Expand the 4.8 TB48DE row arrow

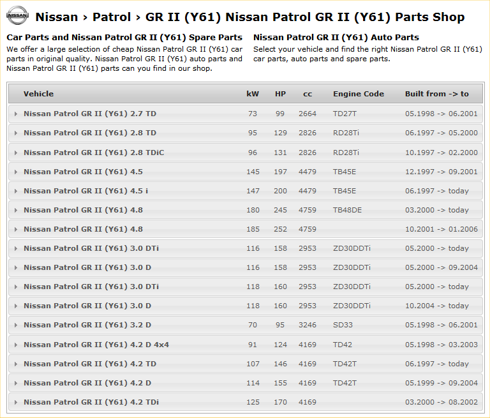15,210
